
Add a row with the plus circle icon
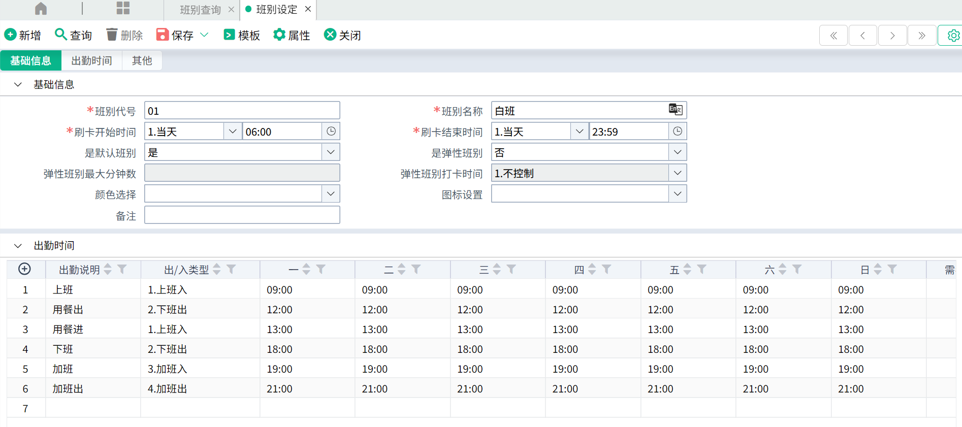24,269
